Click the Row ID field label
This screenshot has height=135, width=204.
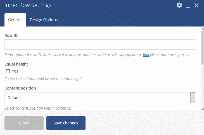point(11,35)
